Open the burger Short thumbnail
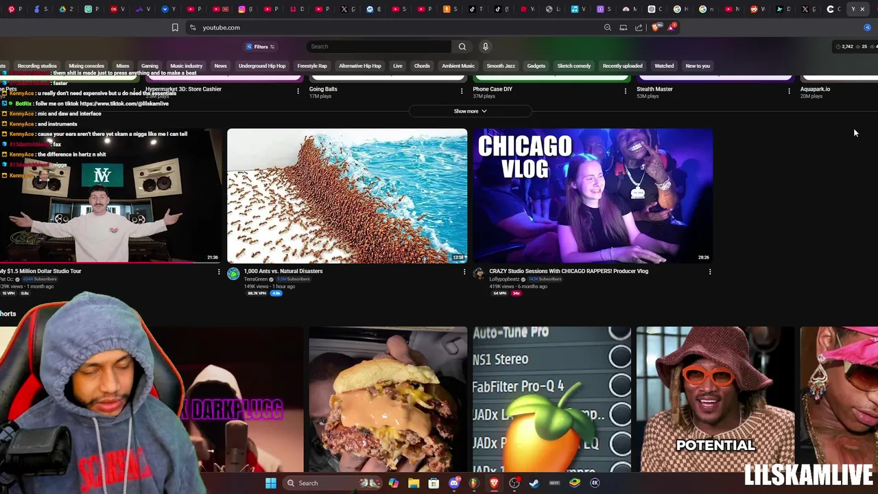The height and width of the screenshot is (494, 878). point(388,399)
